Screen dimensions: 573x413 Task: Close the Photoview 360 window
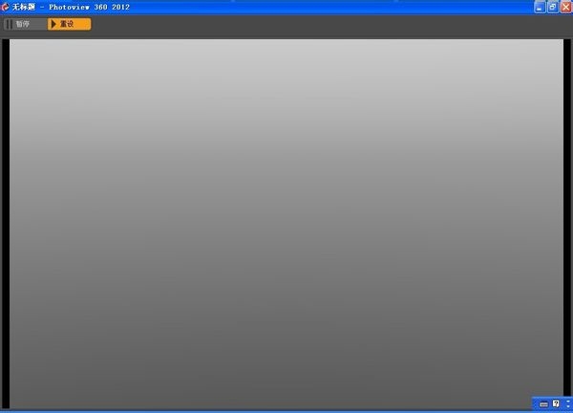pyautogui.click(x=566, y=7)
